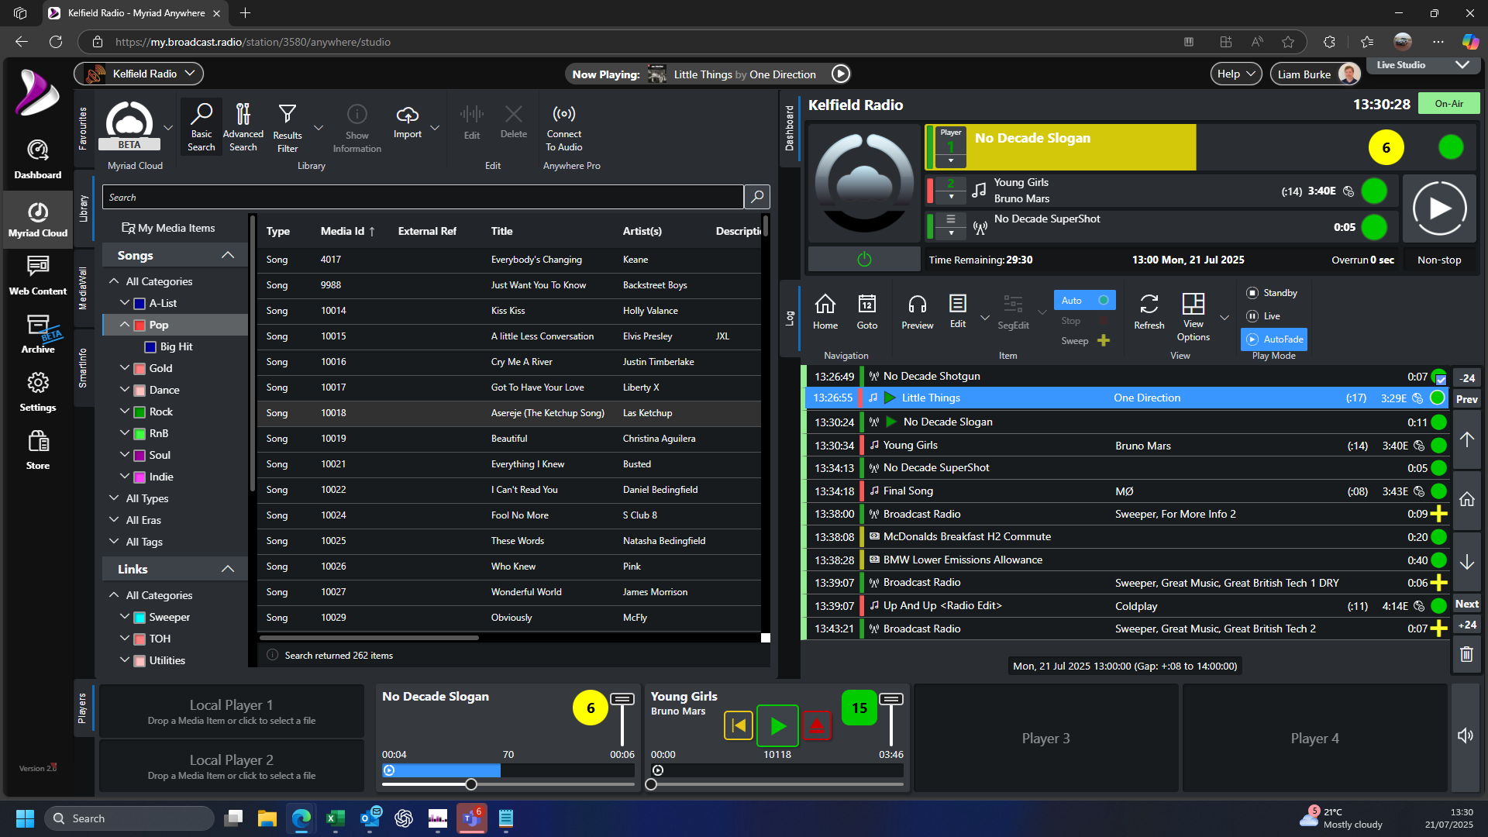Select AutoFade play mode
The width and height of the screenshot is (1488, 837).
[1274, 339]
